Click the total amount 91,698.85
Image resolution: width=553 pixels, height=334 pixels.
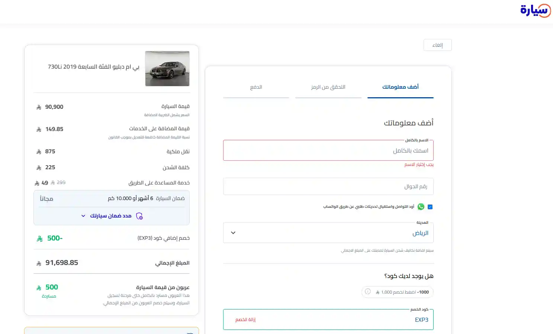[x=62, y=263]
